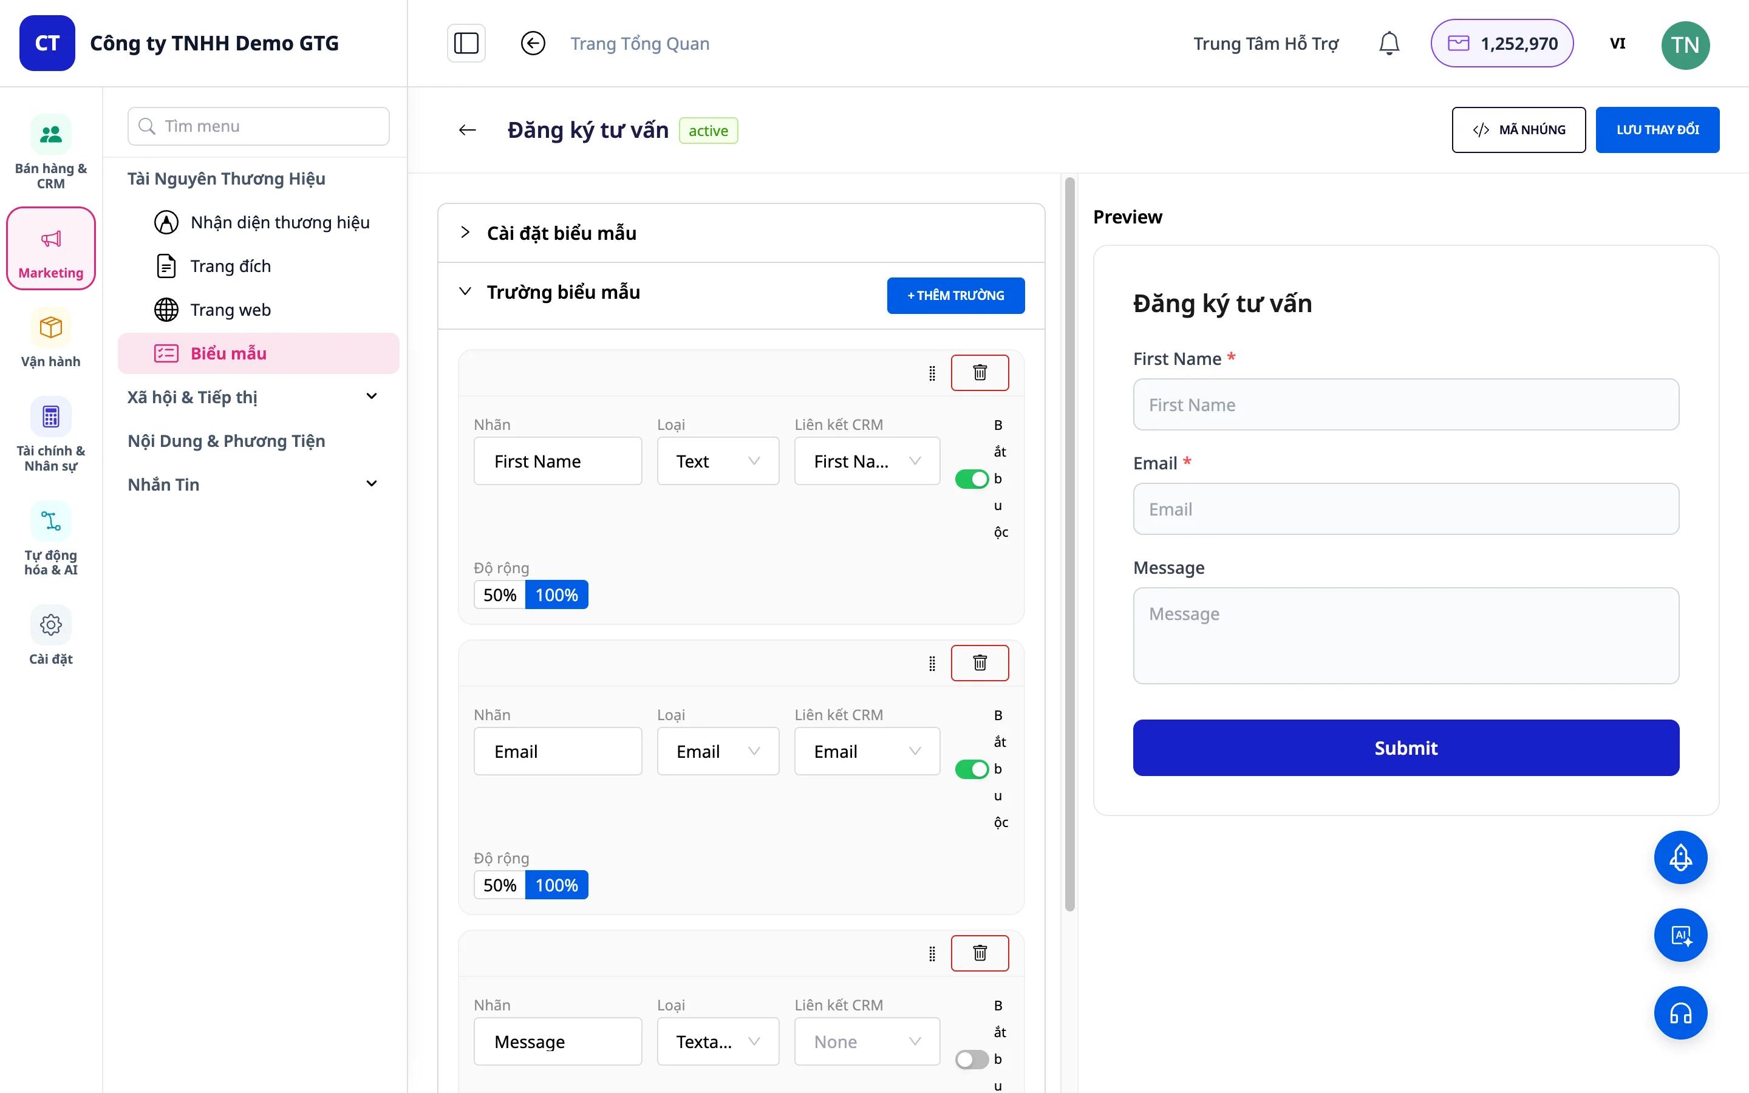Viewport: 1749px width, 1093px height.
Task: Open Trang đích menu item
Action: coord(258,266)
